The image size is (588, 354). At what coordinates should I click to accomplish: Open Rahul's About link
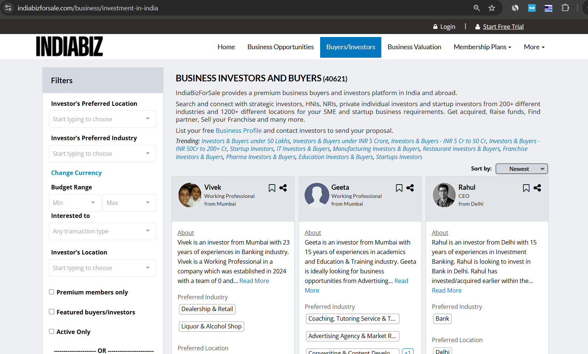pos(440,233)
